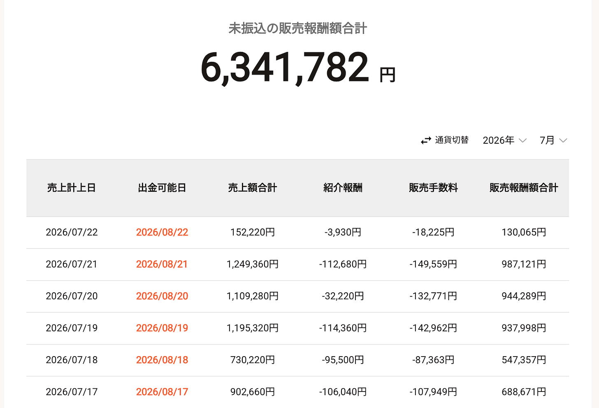Click the 通貨切替 currency switch label
Screen dimensions: 599x408
(x=452, y=140)
